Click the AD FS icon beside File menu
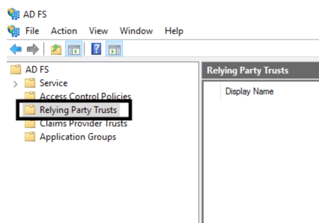Image resolution: width=319 pixels, height=223 pixels. pyautogui.click(x=14, y=31)
